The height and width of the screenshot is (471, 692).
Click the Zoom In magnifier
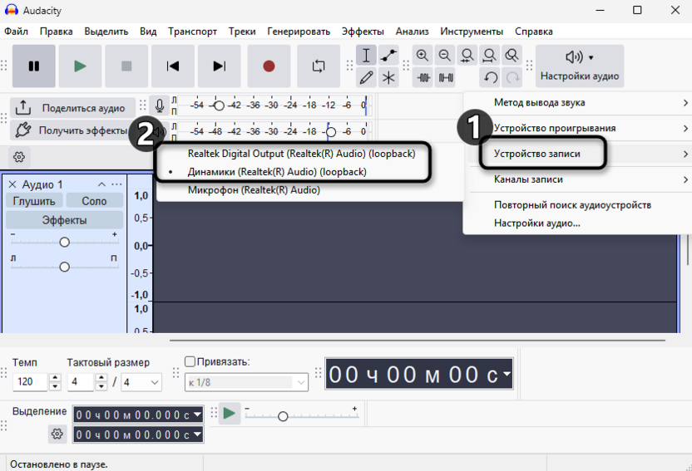click(423, 56)
